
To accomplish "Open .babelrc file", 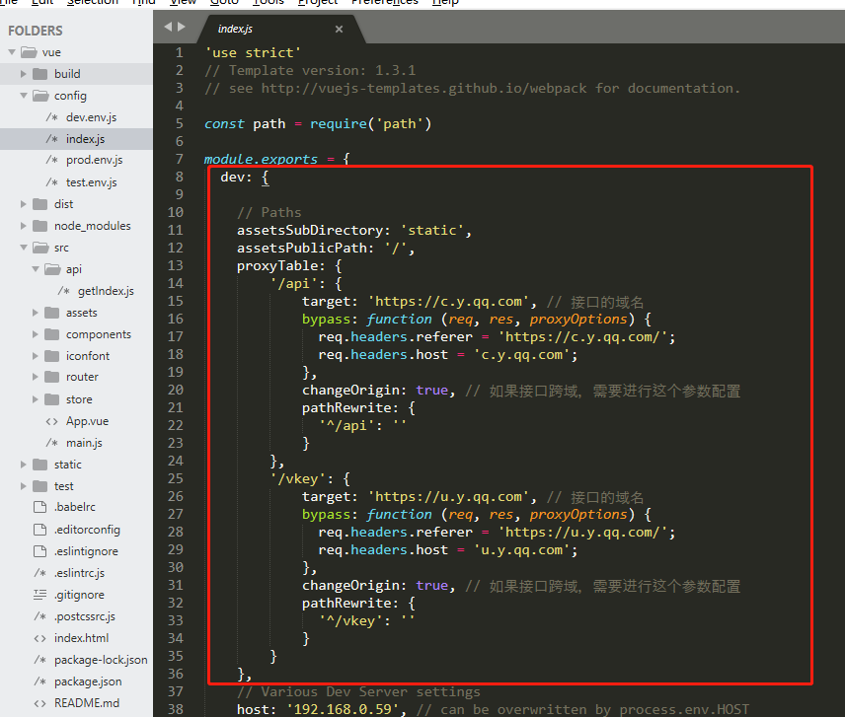I will (77, 507).
